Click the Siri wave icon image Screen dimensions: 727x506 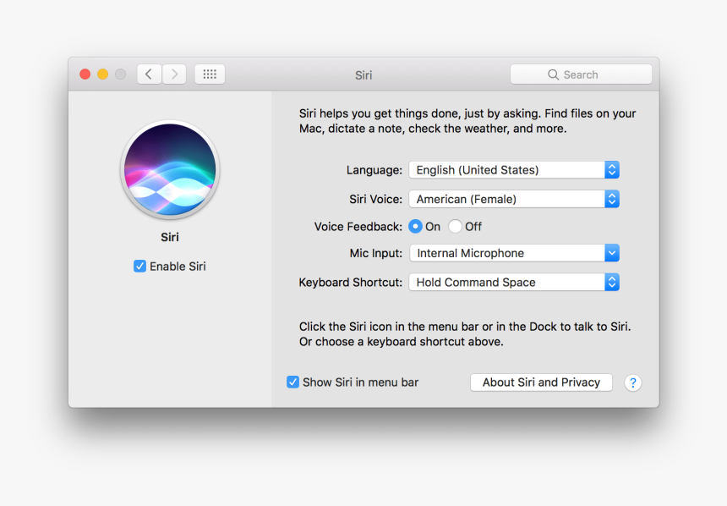tap(169, 169)
